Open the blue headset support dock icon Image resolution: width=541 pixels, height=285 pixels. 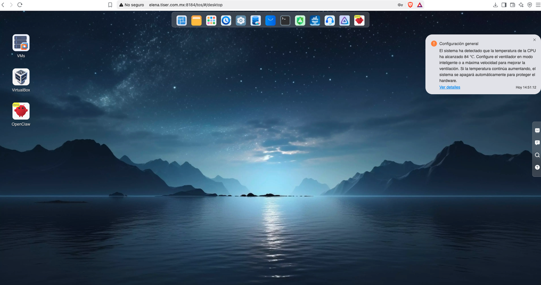[x=330, y=20]
